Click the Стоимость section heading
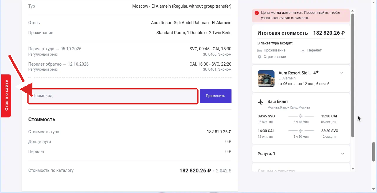Image resolution: width=377 pixels, height=193 pixels. tap(42, 119)
